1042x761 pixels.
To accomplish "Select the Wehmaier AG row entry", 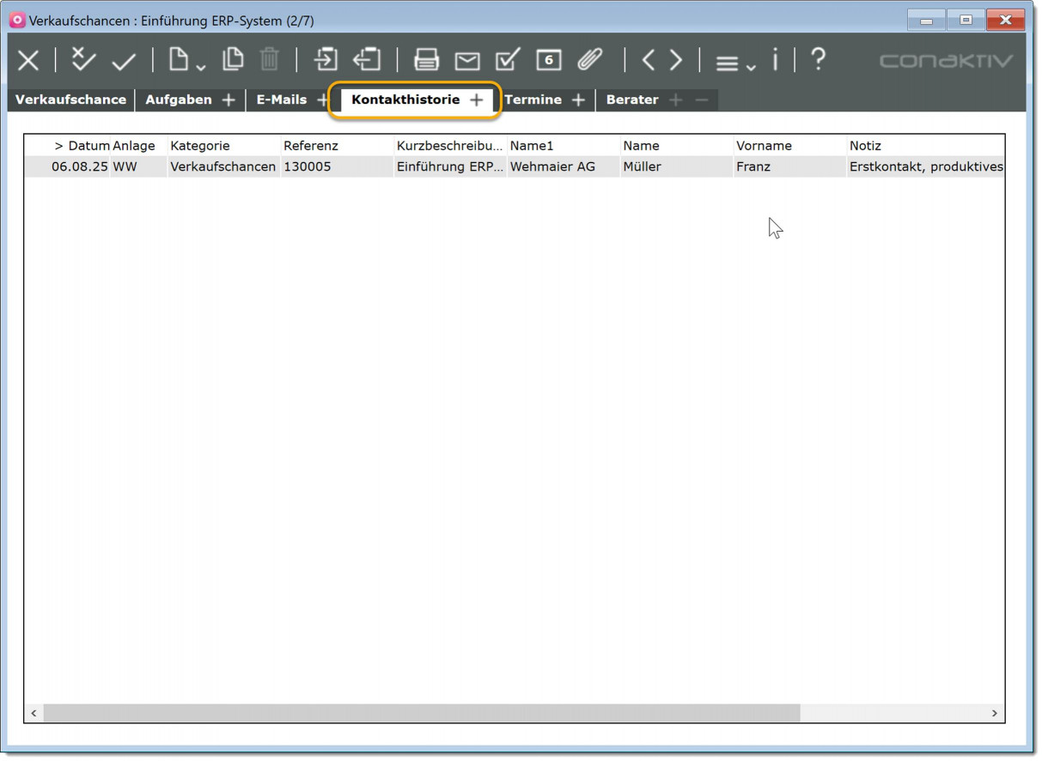I will click(x=552, y=166).
